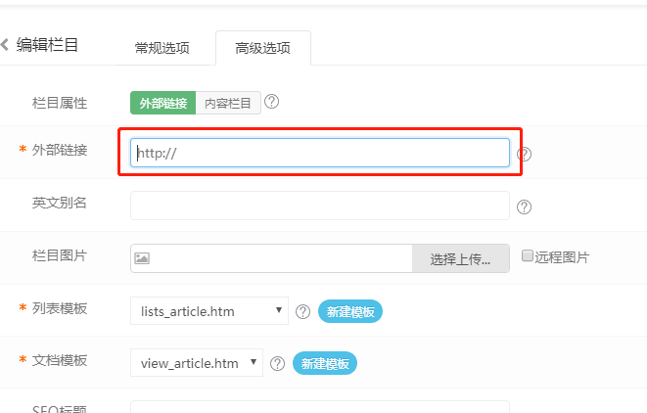Click help icon beside 英文别名 field
This screenshot has height=413, width=647.
pyautogui.click(x=524, y=206)
